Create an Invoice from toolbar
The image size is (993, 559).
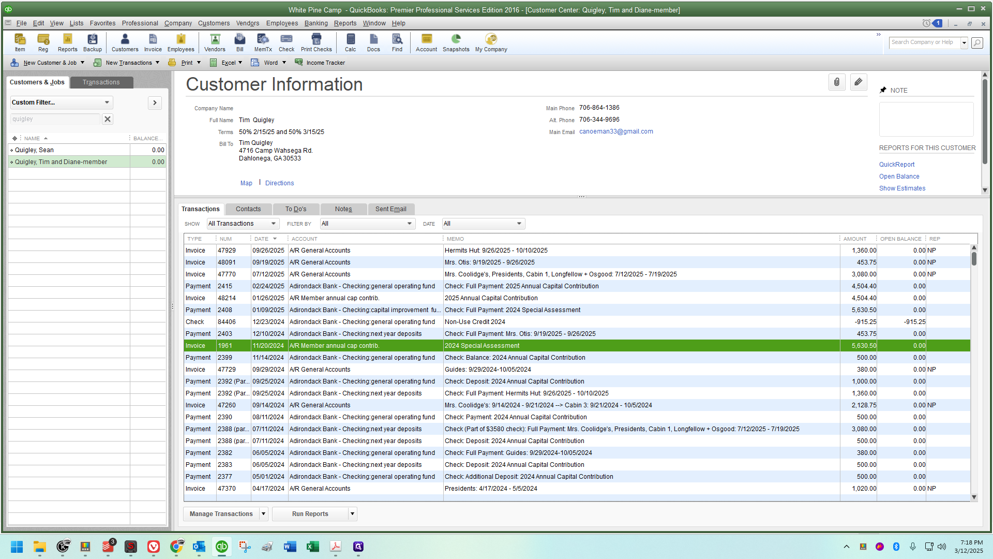[x=153, y=42]
